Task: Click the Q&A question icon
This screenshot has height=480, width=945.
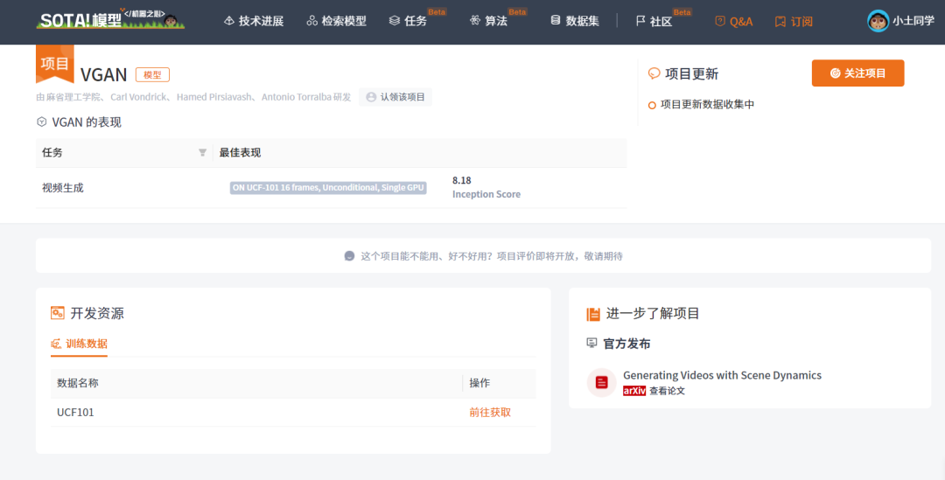Action: coord(719,21)
